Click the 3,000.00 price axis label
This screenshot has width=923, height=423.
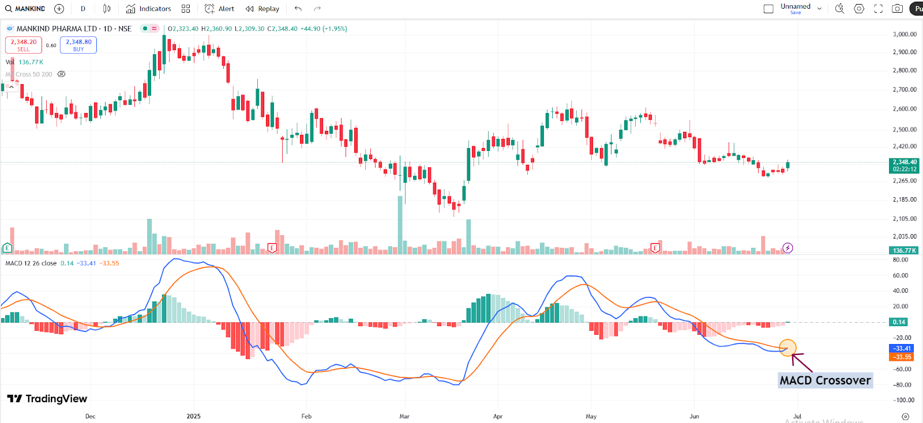coord(905,34)
